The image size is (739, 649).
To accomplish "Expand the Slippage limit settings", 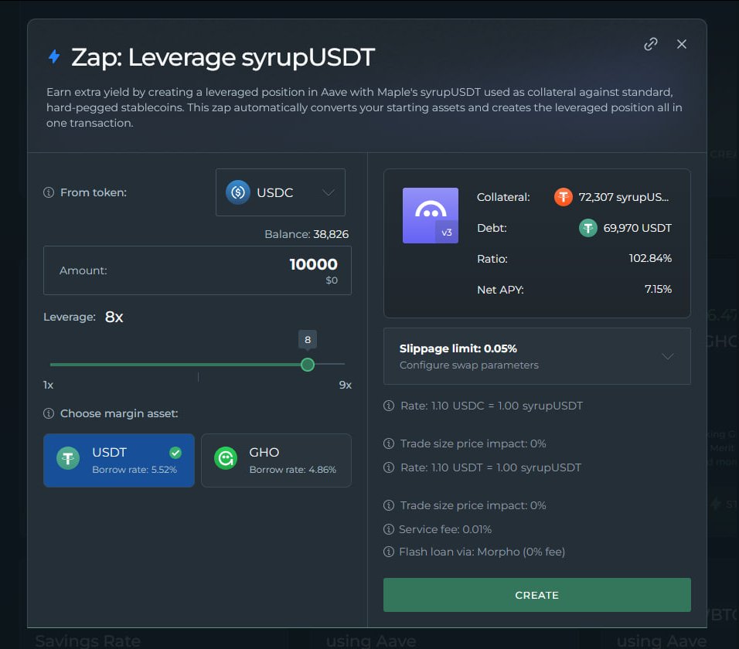I will coord(536,356).
